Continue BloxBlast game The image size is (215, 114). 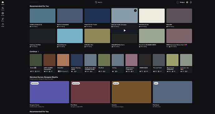click(104, 63)
